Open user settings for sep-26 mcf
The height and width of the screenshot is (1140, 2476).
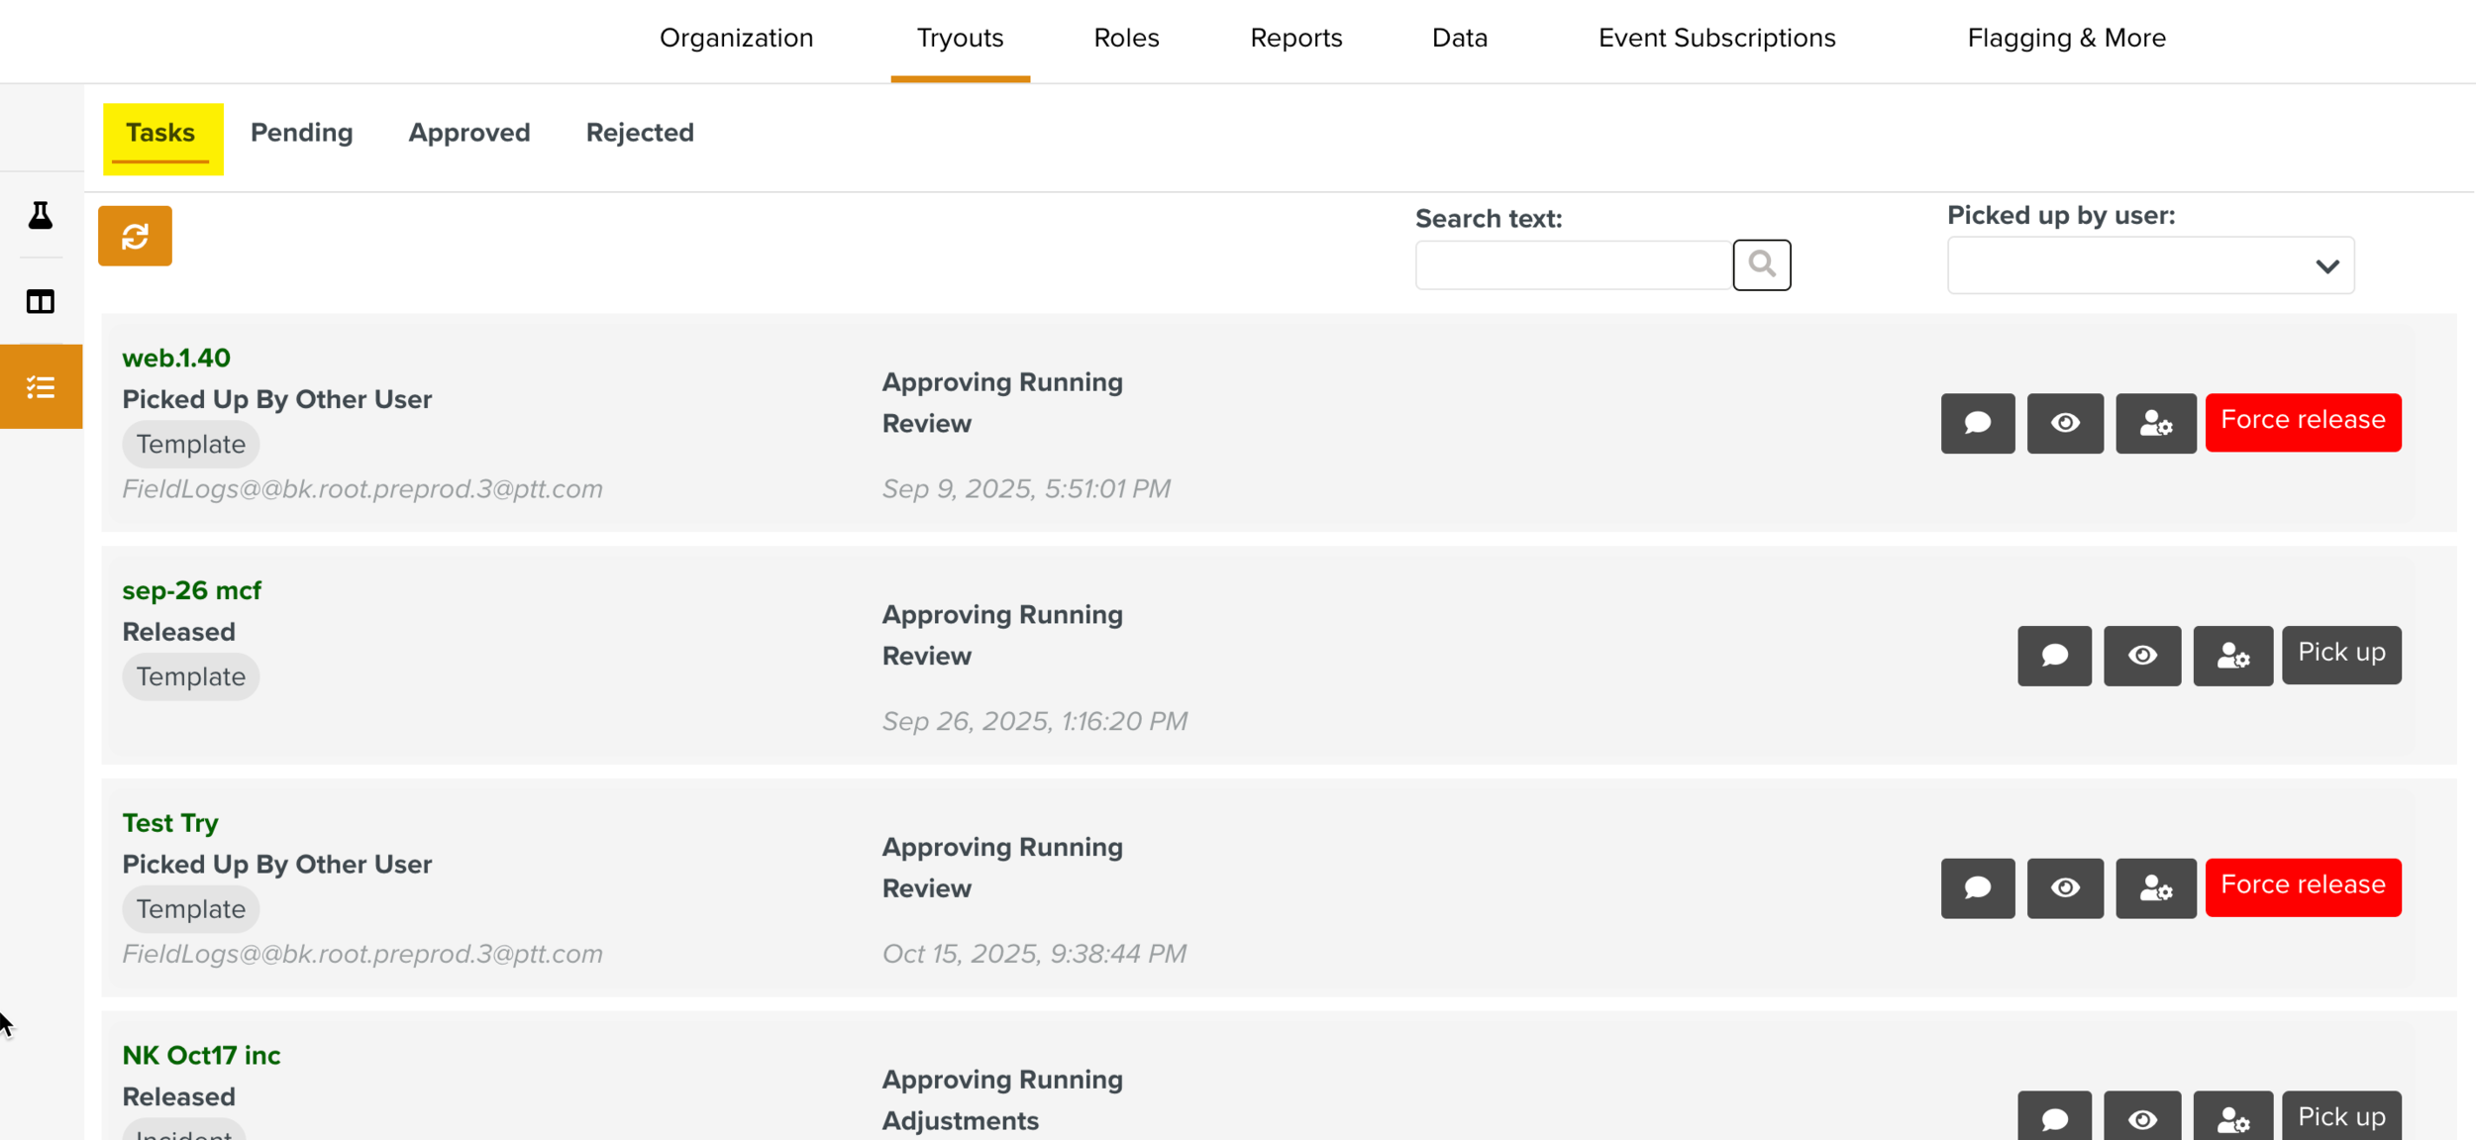[2232, 656]
